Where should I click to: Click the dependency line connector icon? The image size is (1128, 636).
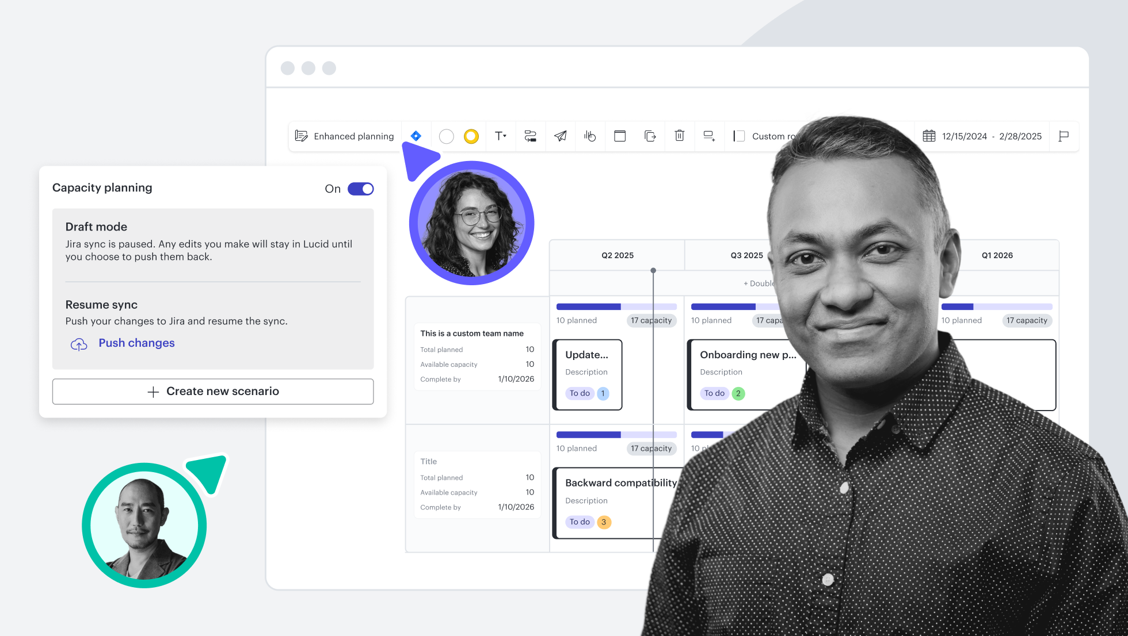[531, 136]
